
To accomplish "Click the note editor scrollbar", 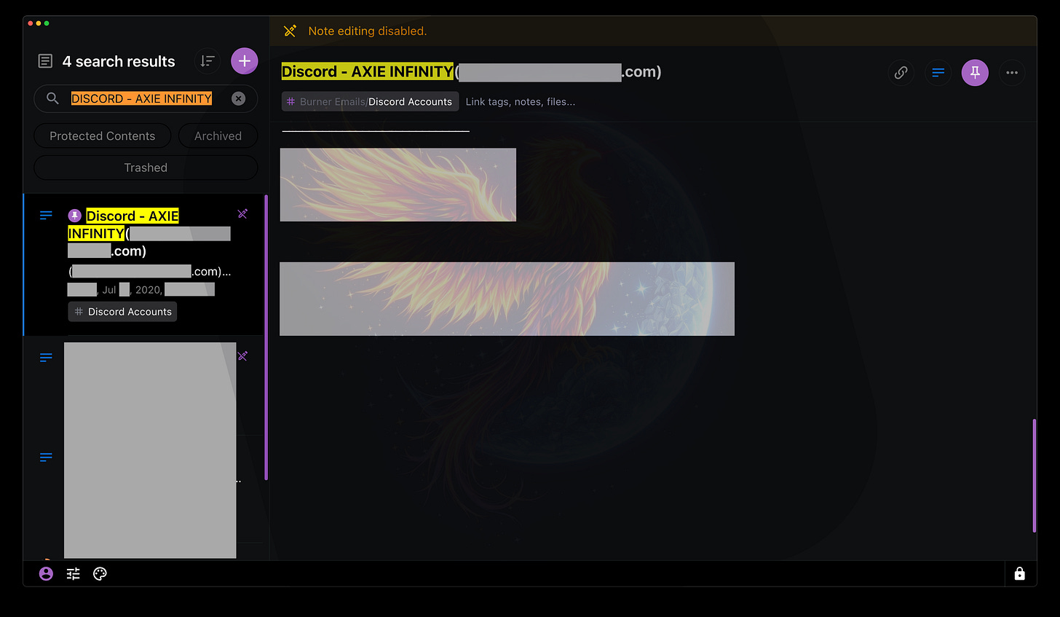I will pos(1034,476).
